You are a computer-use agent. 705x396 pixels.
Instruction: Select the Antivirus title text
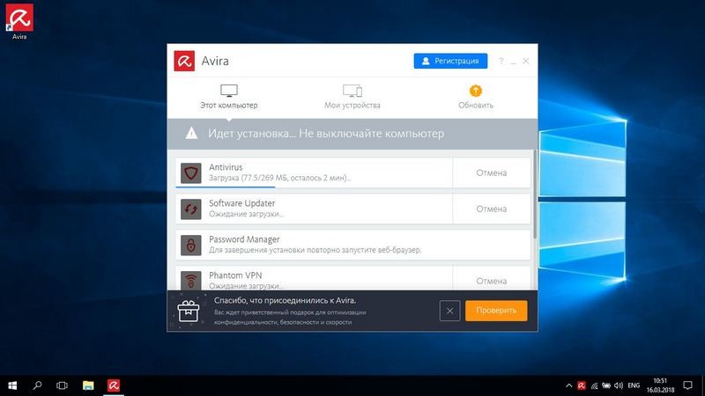click(226, 167)
